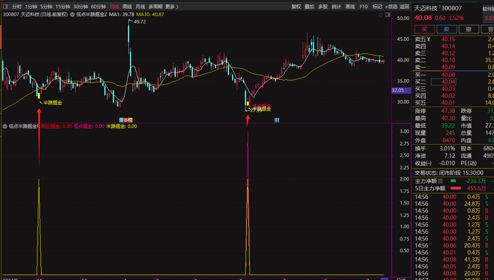494x280 pixels.
Task: Select the 60分钟 period tab
Action: [98, 7]
